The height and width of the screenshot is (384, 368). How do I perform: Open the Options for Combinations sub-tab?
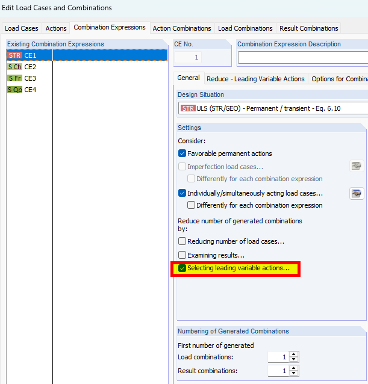click(339, 79)
